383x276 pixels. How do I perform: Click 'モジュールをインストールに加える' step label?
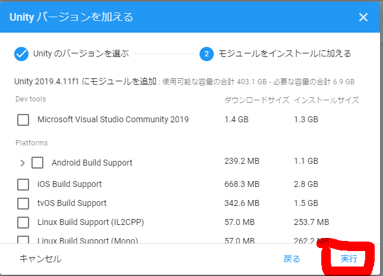tap(285, 53)
